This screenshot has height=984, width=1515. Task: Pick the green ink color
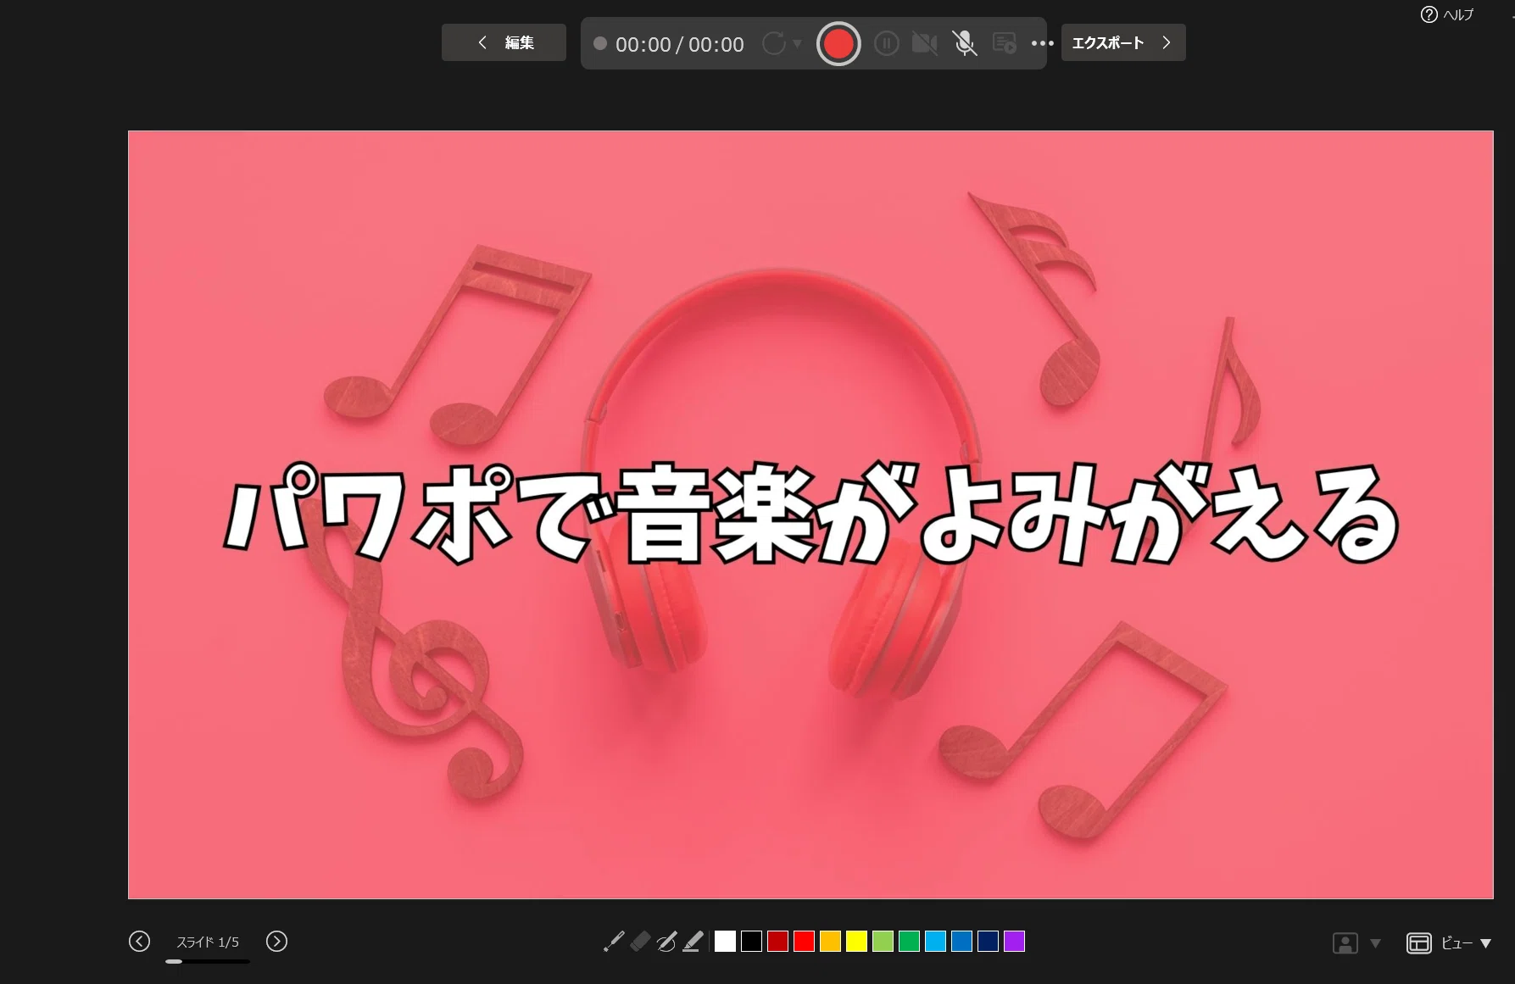pos(909,942)
